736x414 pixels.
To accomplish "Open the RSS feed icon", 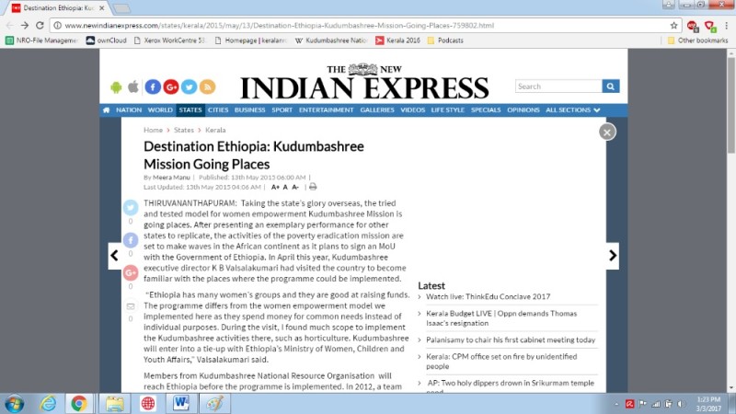I will click(x=208, y=86).
